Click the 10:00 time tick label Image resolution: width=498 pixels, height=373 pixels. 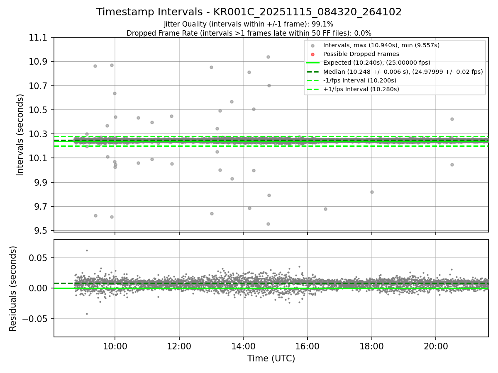tap(115, 346)
